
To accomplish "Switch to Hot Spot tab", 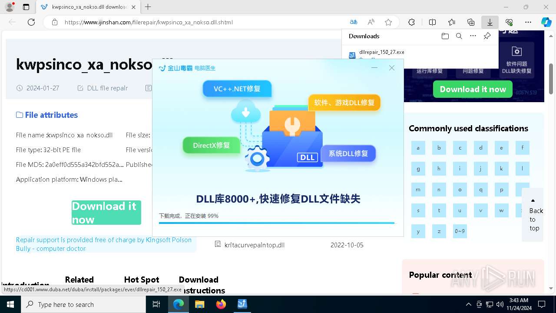I will click(142, 280).
